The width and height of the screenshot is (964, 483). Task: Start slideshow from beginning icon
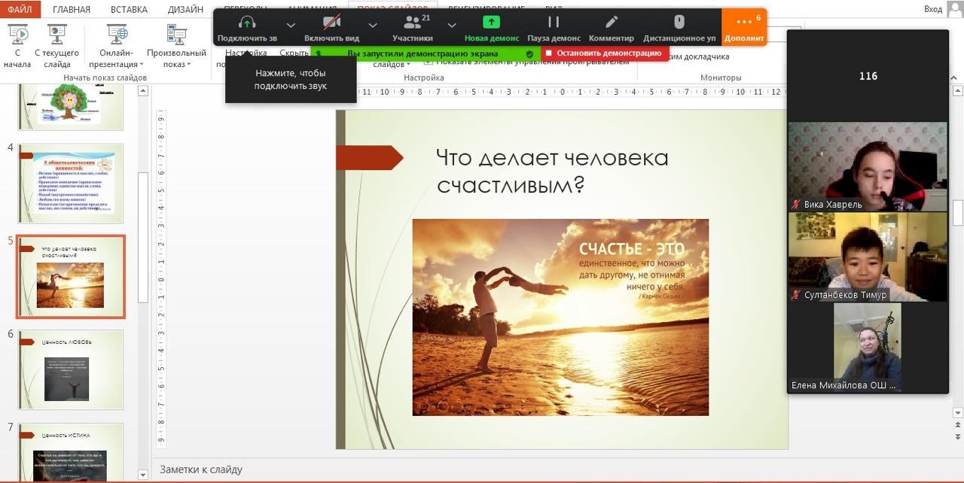(17, 36)
